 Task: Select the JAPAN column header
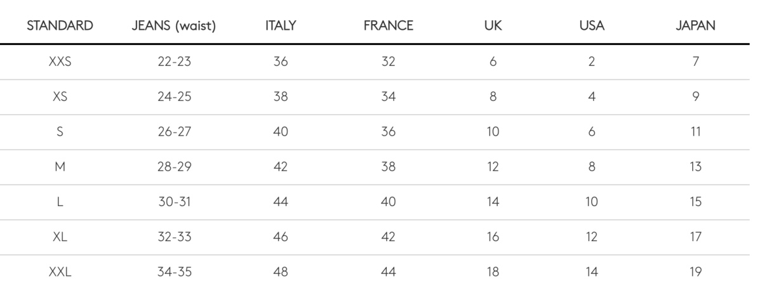coord(695,26)
